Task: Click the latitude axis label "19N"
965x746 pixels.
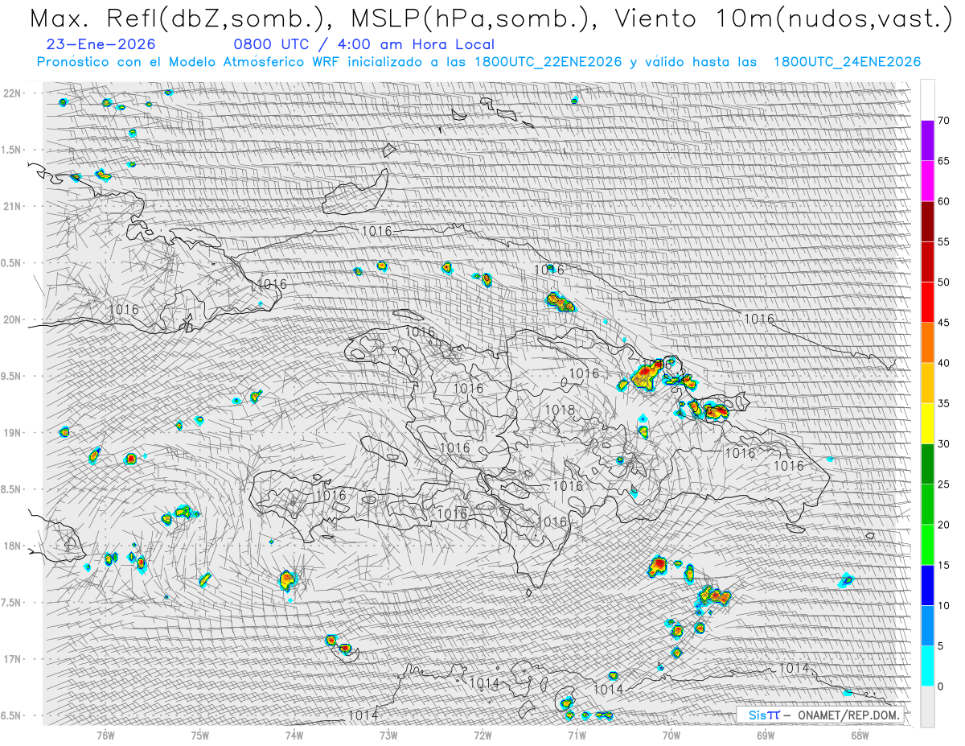Action: pyautogui.click(x=14, y=432)
